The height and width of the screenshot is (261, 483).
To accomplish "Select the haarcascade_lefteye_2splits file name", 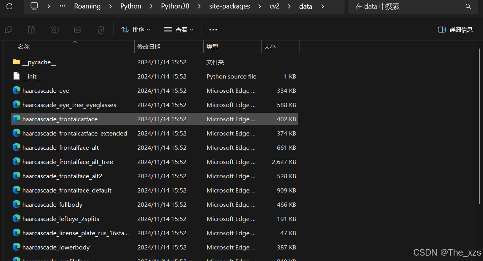I will click(x=61, y=219).
